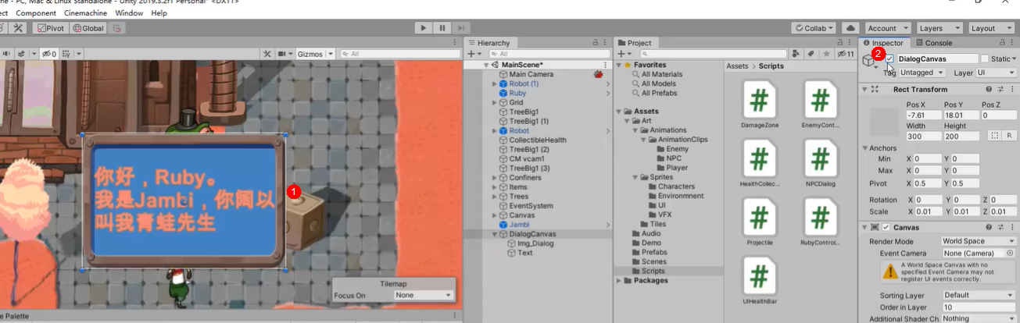Toggle scene effects (skybox/fx) icon
This screenshot has height=323, width=1020.
click(x=20, y=54)
